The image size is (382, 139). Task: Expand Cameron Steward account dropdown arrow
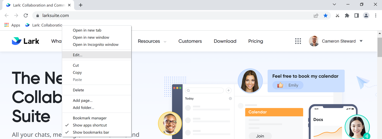[x=361, y=41]
